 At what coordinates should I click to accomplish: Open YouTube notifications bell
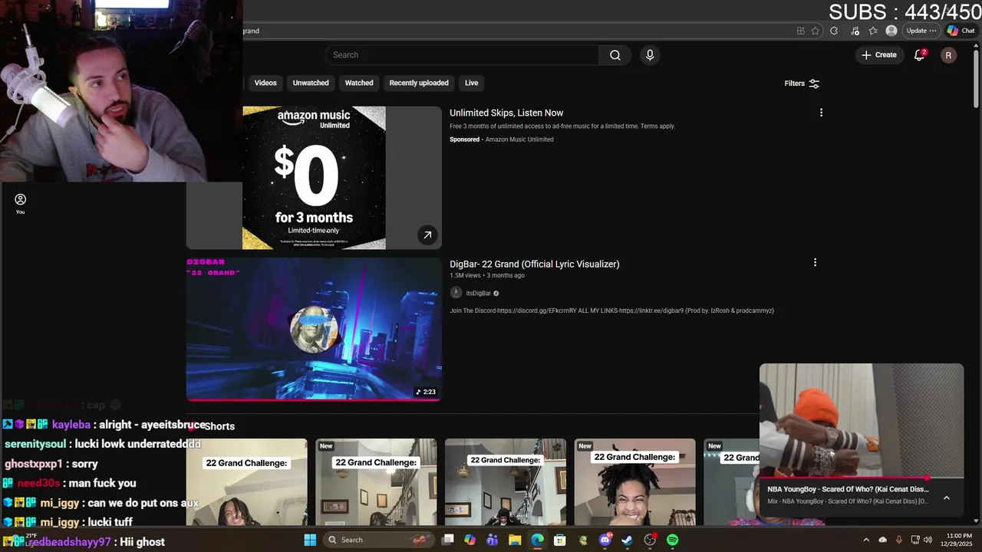[919, 55]
